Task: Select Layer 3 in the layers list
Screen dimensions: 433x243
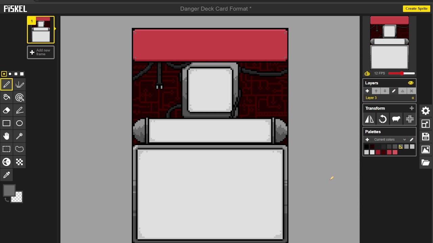Action: click(389, 98)
